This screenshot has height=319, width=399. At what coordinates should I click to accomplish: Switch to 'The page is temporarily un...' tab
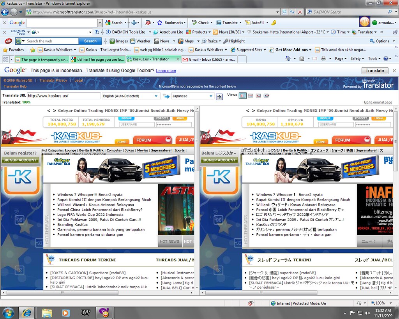click(42, 60)
